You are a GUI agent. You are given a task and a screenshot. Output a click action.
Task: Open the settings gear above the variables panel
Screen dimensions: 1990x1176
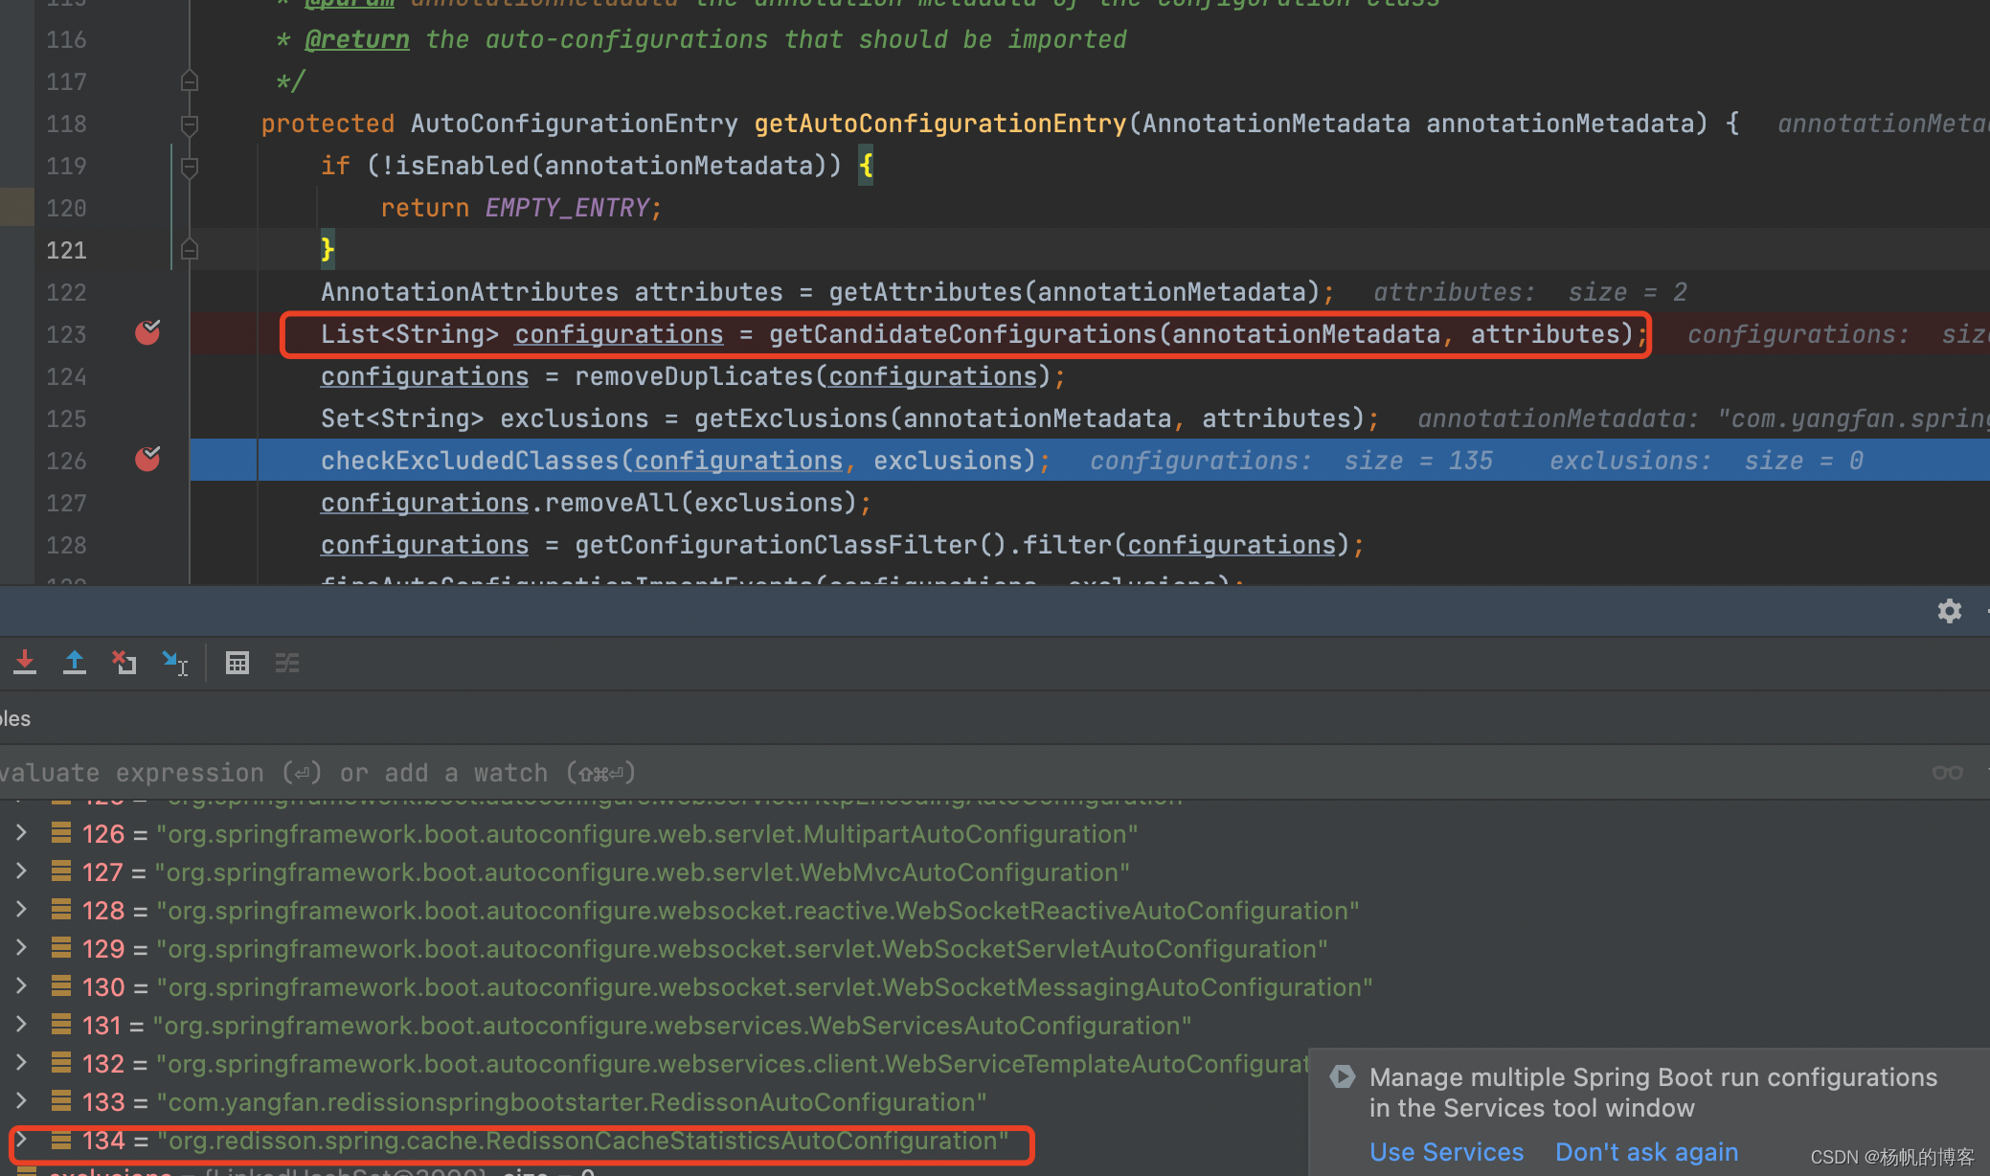1950,611
